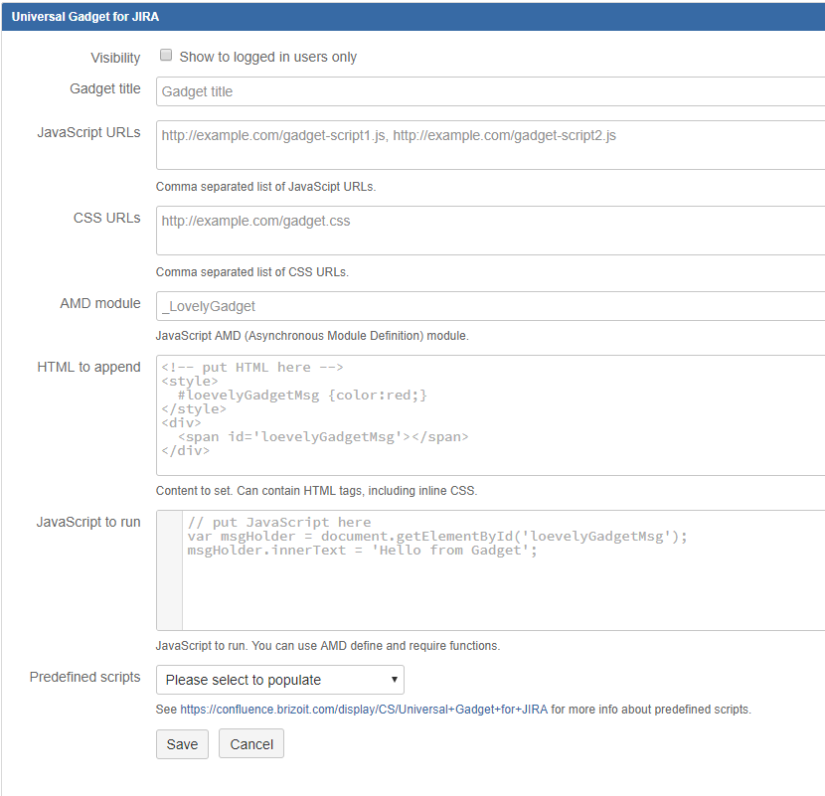
Task: Click the line-number gutter of the JavaScript editor
Action: click(x=170, y=570)
